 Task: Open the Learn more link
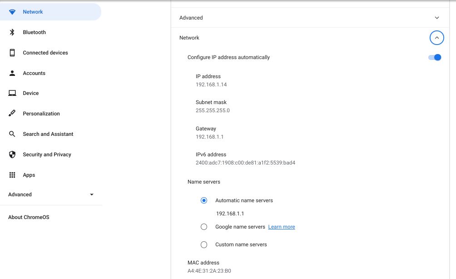coord(281,227)
